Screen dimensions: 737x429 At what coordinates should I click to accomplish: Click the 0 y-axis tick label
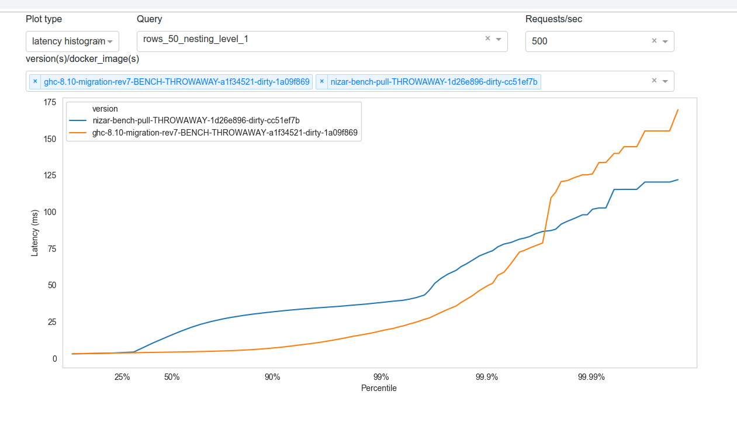(54, 358)
